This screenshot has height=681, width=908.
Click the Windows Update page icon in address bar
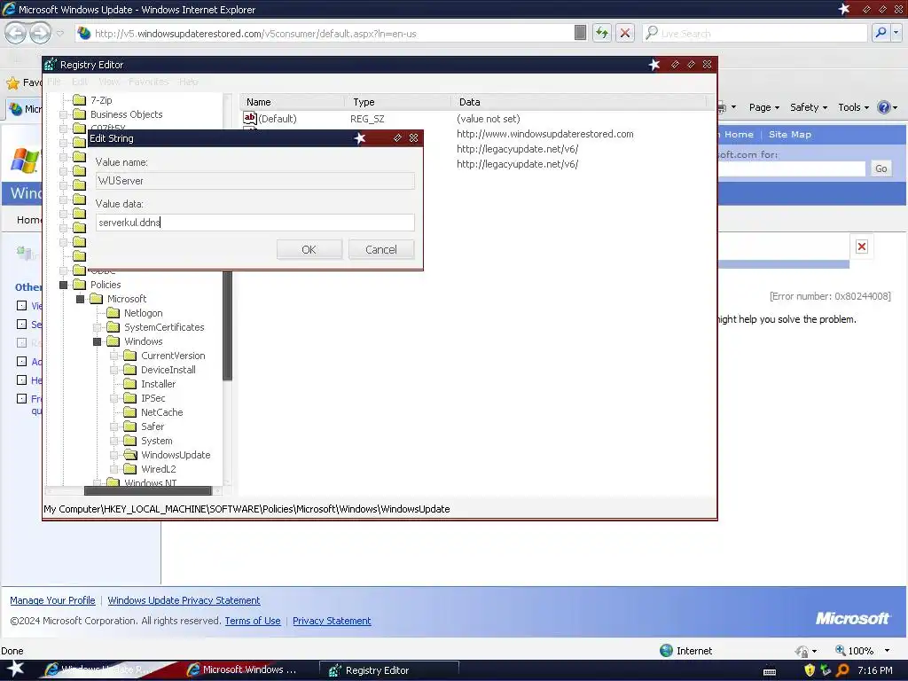84,33
